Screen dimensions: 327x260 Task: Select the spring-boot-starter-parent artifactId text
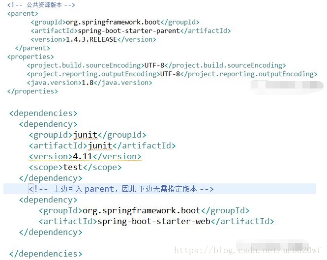[129, 31]
